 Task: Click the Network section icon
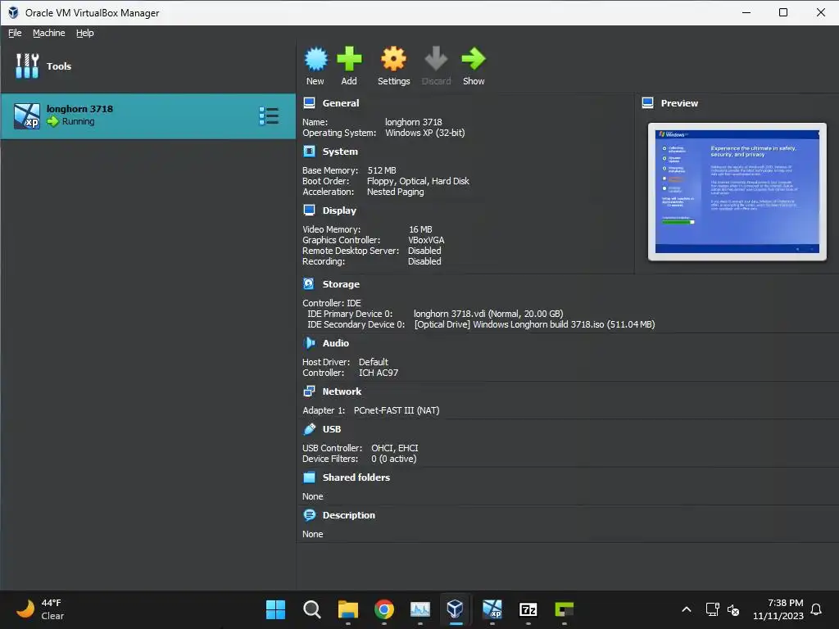point(309,391)
